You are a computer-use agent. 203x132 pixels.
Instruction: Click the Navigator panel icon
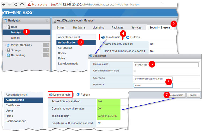point(5,20)
